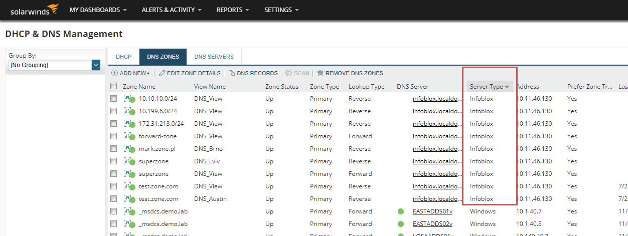Open the Reports menu
This screenshot has width=628, height=236.
(233, 10)
